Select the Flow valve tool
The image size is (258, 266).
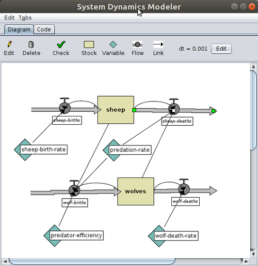137,49
